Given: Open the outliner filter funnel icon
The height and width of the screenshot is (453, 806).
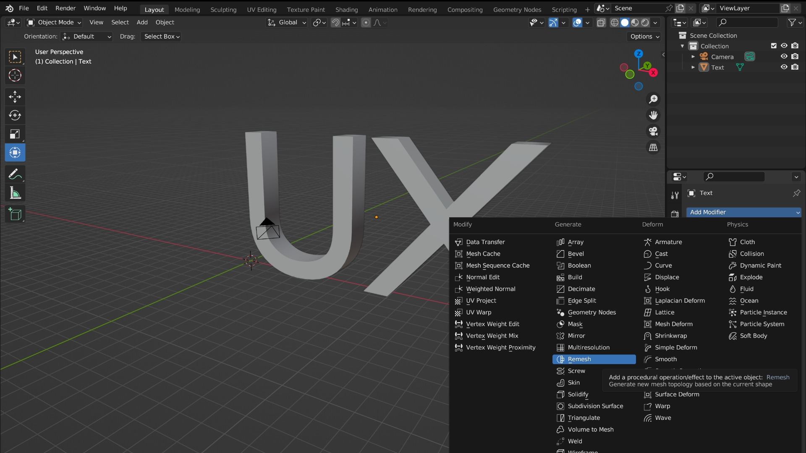Looking at the screenshot, I should (793, 22).
